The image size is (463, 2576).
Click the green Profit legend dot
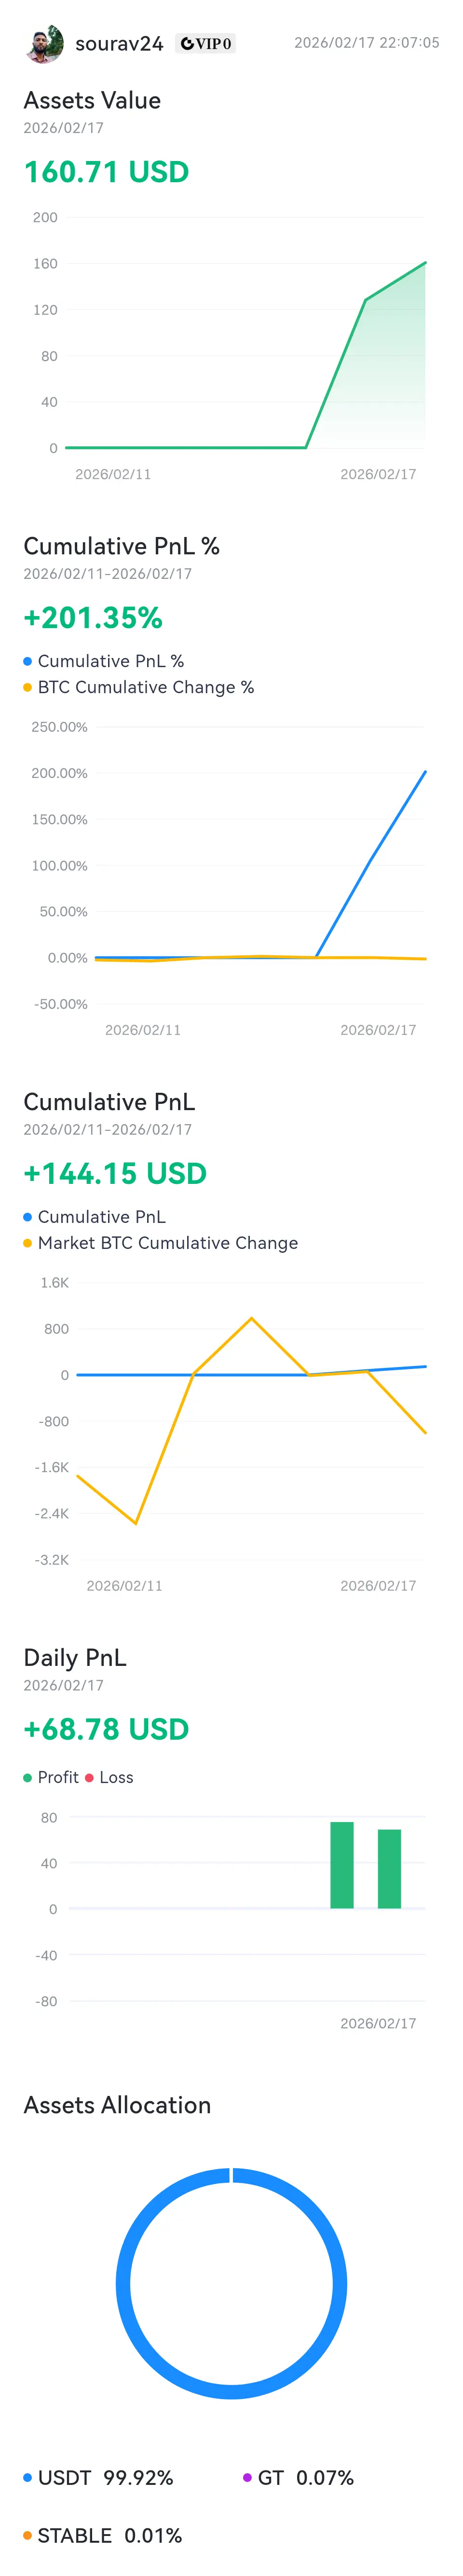(28, 1777)
